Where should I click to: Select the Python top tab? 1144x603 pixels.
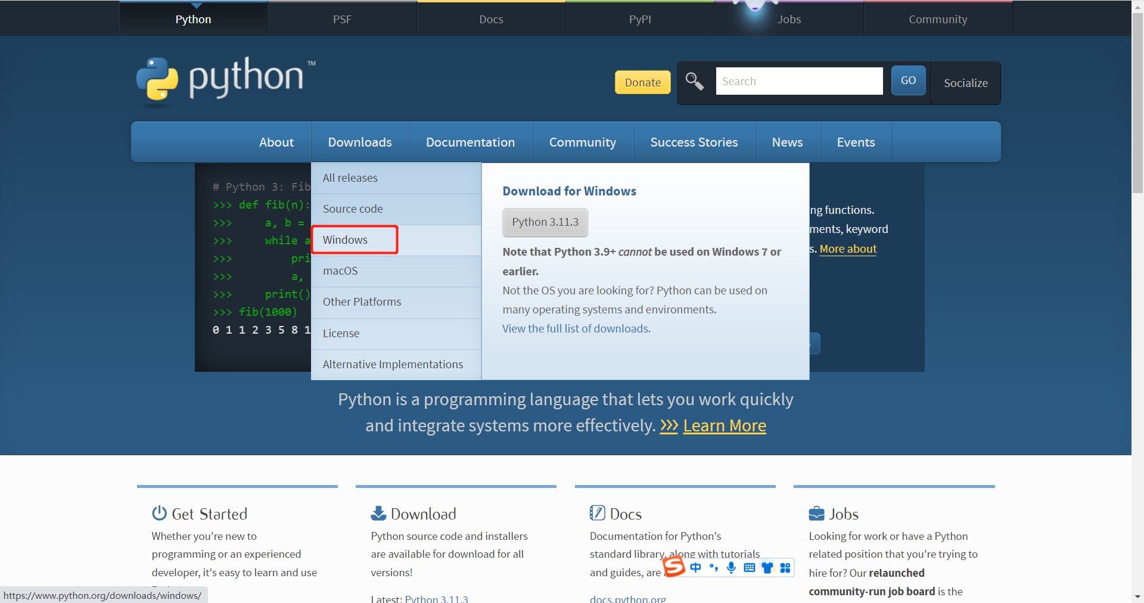tap(194, 19)
